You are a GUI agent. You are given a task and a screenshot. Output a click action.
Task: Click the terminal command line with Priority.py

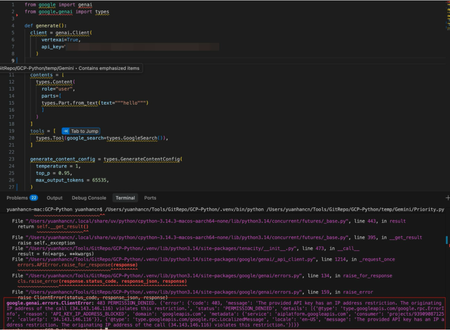(225, 209)
